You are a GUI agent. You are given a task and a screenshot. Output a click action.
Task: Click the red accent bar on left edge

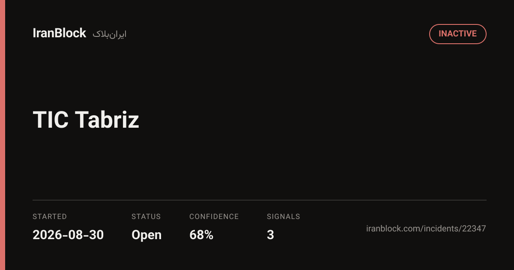(x=3, y=135)
